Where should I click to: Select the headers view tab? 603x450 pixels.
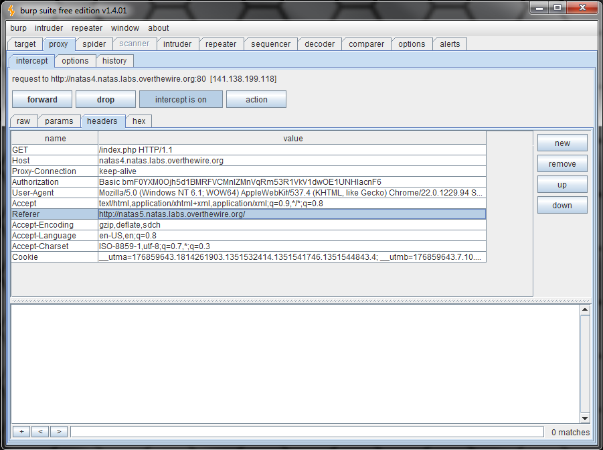coord(102,121)
